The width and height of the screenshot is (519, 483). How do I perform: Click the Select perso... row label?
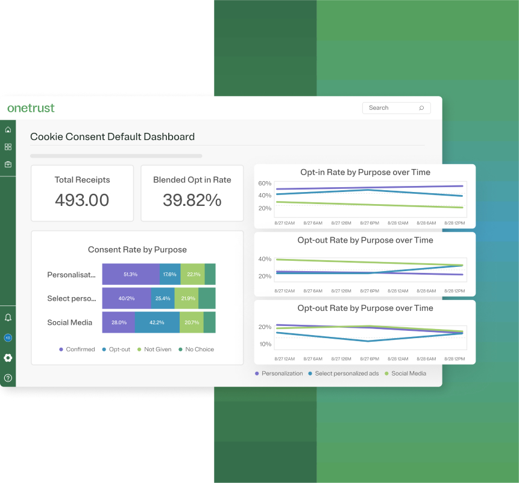pyautogui.click(x=72, y=299)
